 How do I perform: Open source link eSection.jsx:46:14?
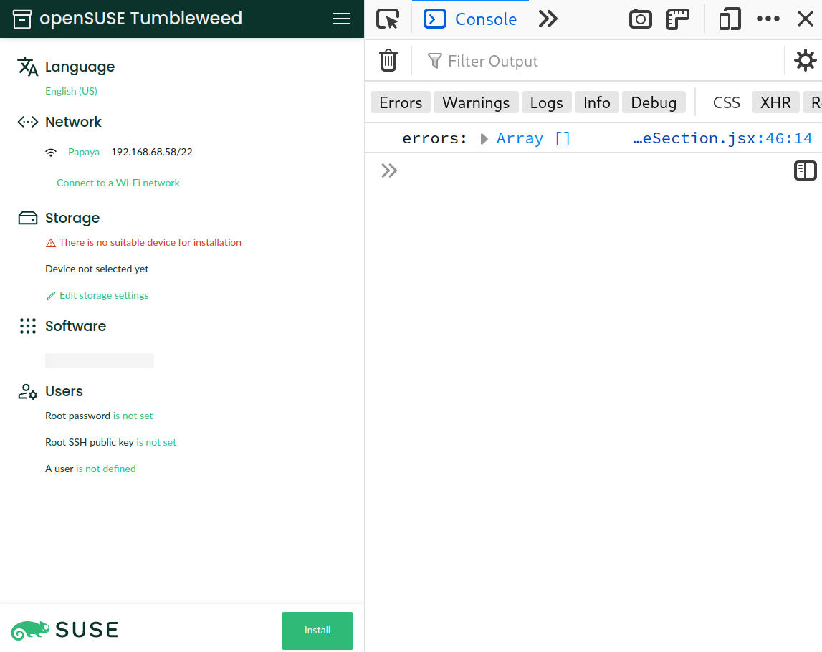[x=722, y=138]
